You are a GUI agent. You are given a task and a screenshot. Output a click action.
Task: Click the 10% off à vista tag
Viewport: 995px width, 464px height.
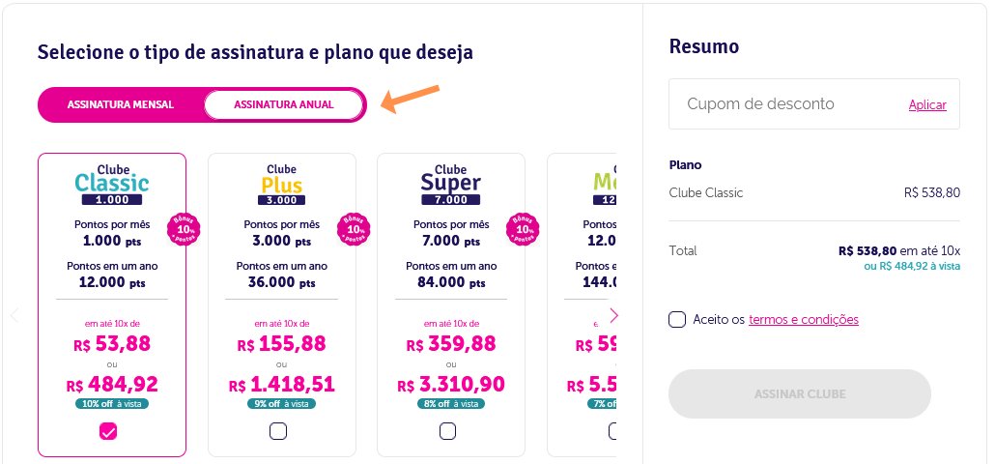112,404
